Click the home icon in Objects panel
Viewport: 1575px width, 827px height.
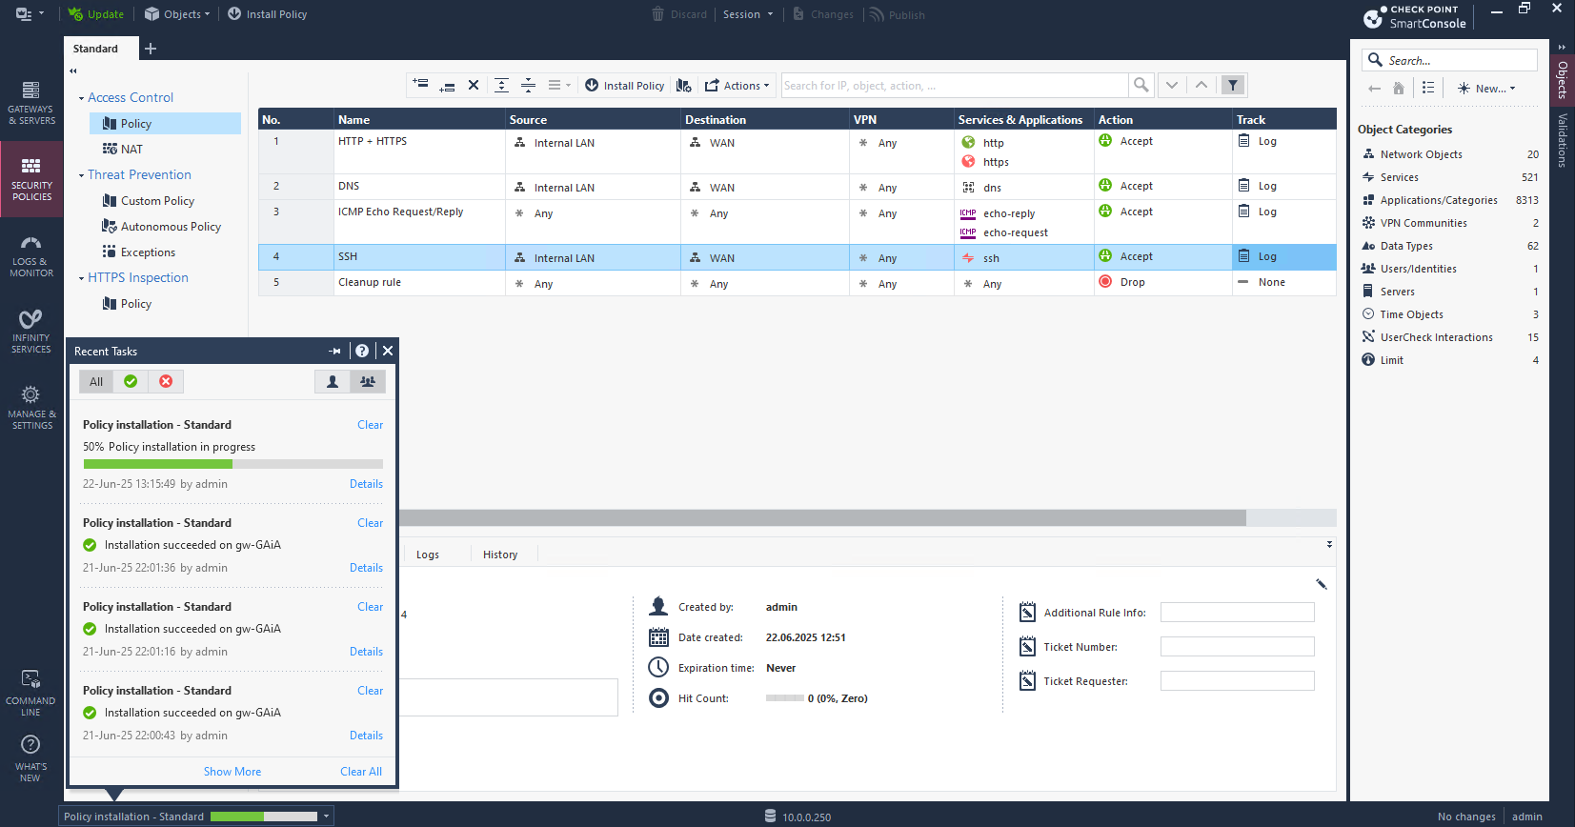click(1399, 88)
